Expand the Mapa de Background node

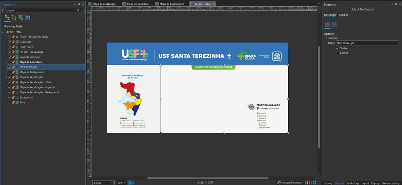point(6,72)
